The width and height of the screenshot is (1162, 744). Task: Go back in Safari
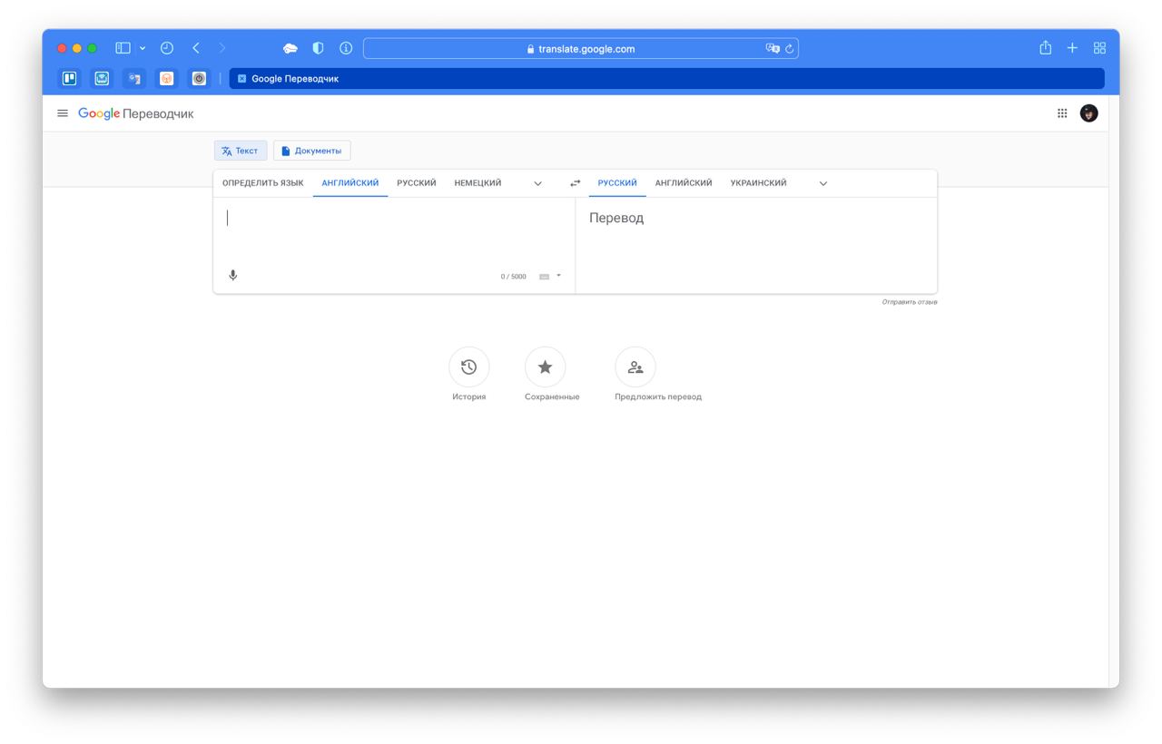(196, 48)
